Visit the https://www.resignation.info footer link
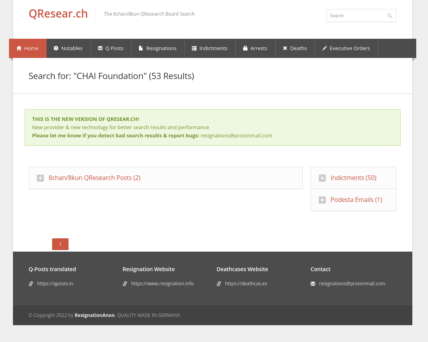This screenshot has height=342, width=428. (x=163, y=284)
